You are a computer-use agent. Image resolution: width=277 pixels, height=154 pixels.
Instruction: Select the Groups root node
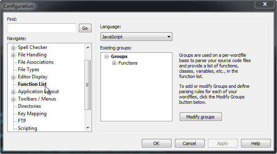coord(119,56)
